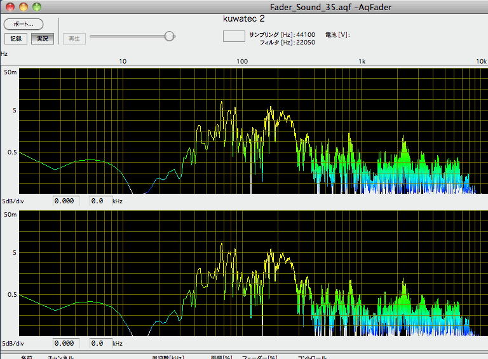The image size is (488, 359).
Task: Click the 0.000 field under the lower graph
Action: [65, 344]
